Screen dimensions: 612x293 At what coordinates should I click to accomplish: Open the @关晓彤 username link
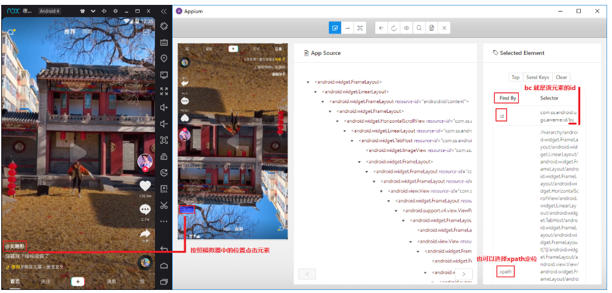pyautogui.click(x=16, y=247)
